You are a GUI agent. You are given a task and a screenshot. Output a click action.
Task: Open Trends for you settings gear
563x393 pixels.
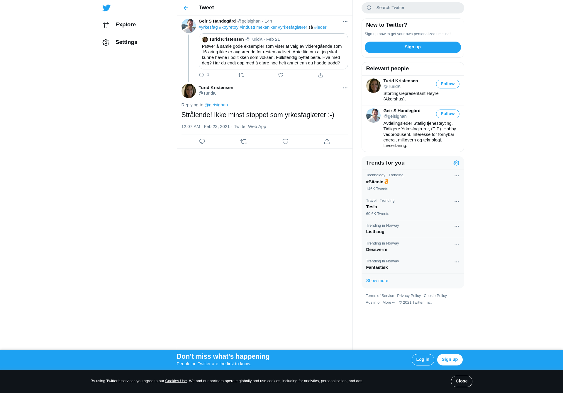pyautogui.click(x=456, y=163)
